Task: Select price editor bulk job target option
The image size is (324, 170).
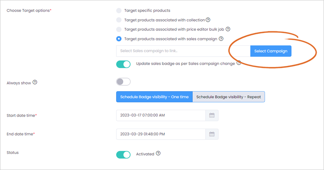Action: point(119,29)
